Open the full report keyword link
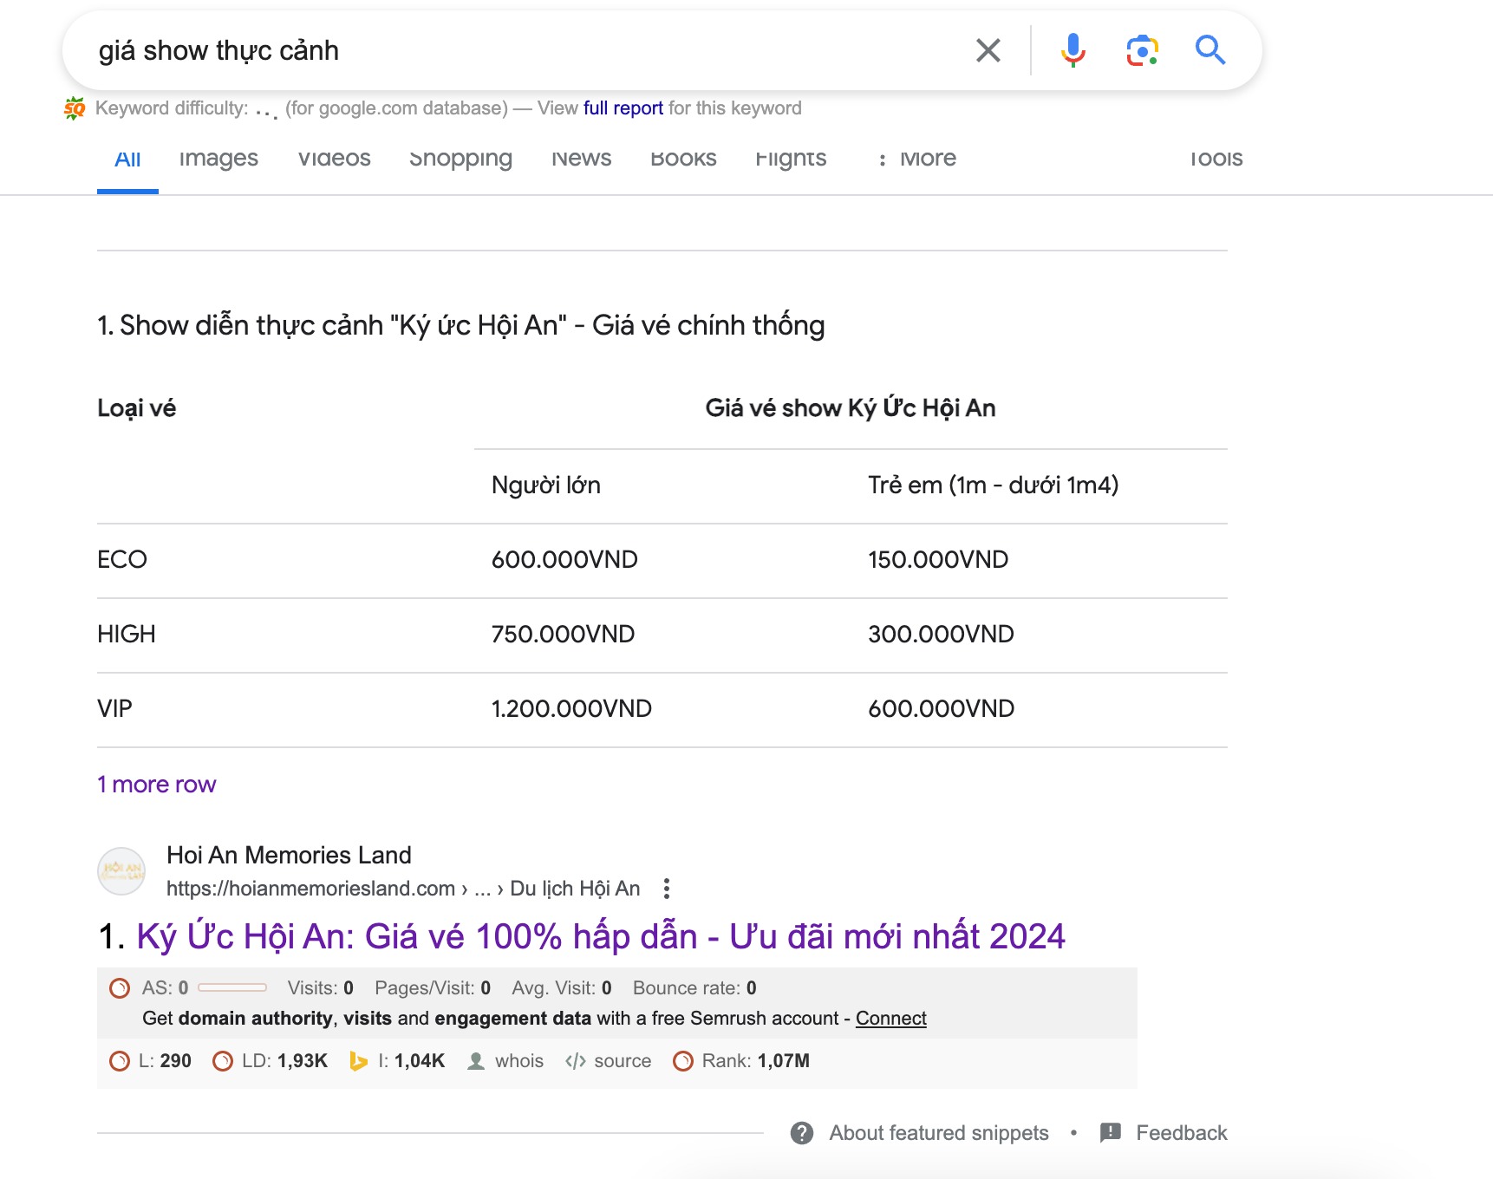1493x1179 pixels. pyautogui.click(x=623, y=108)
